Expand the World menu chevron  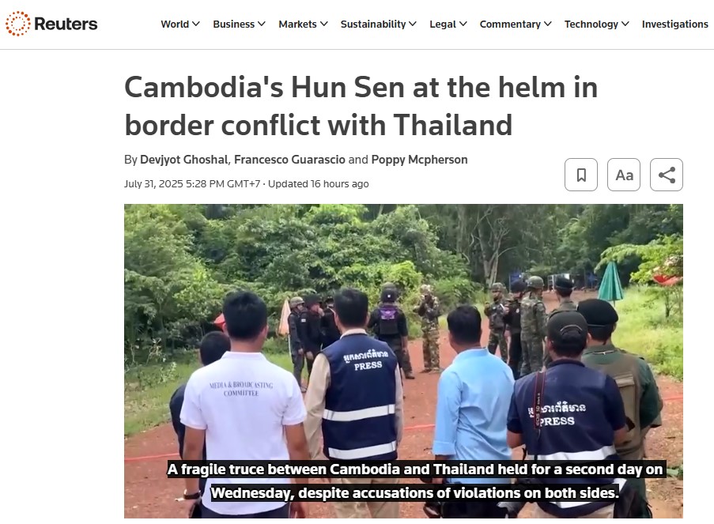(x=196, y=24)
